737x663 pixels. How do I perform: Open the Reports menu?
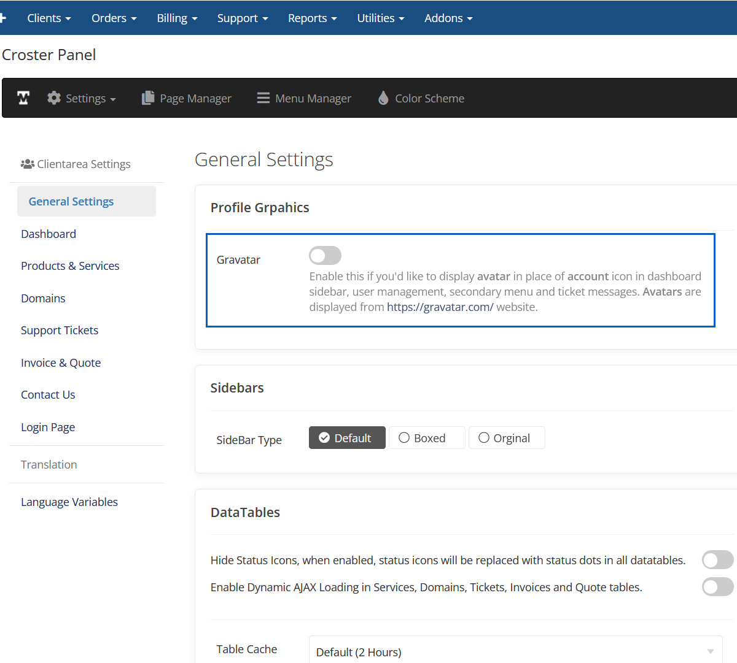[312, 18]
